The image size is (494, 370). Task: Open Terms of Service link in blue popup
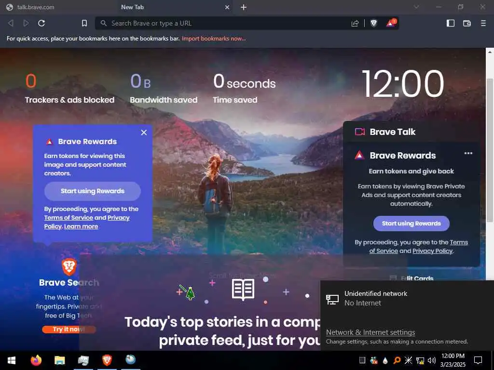[x=69, y=218]
